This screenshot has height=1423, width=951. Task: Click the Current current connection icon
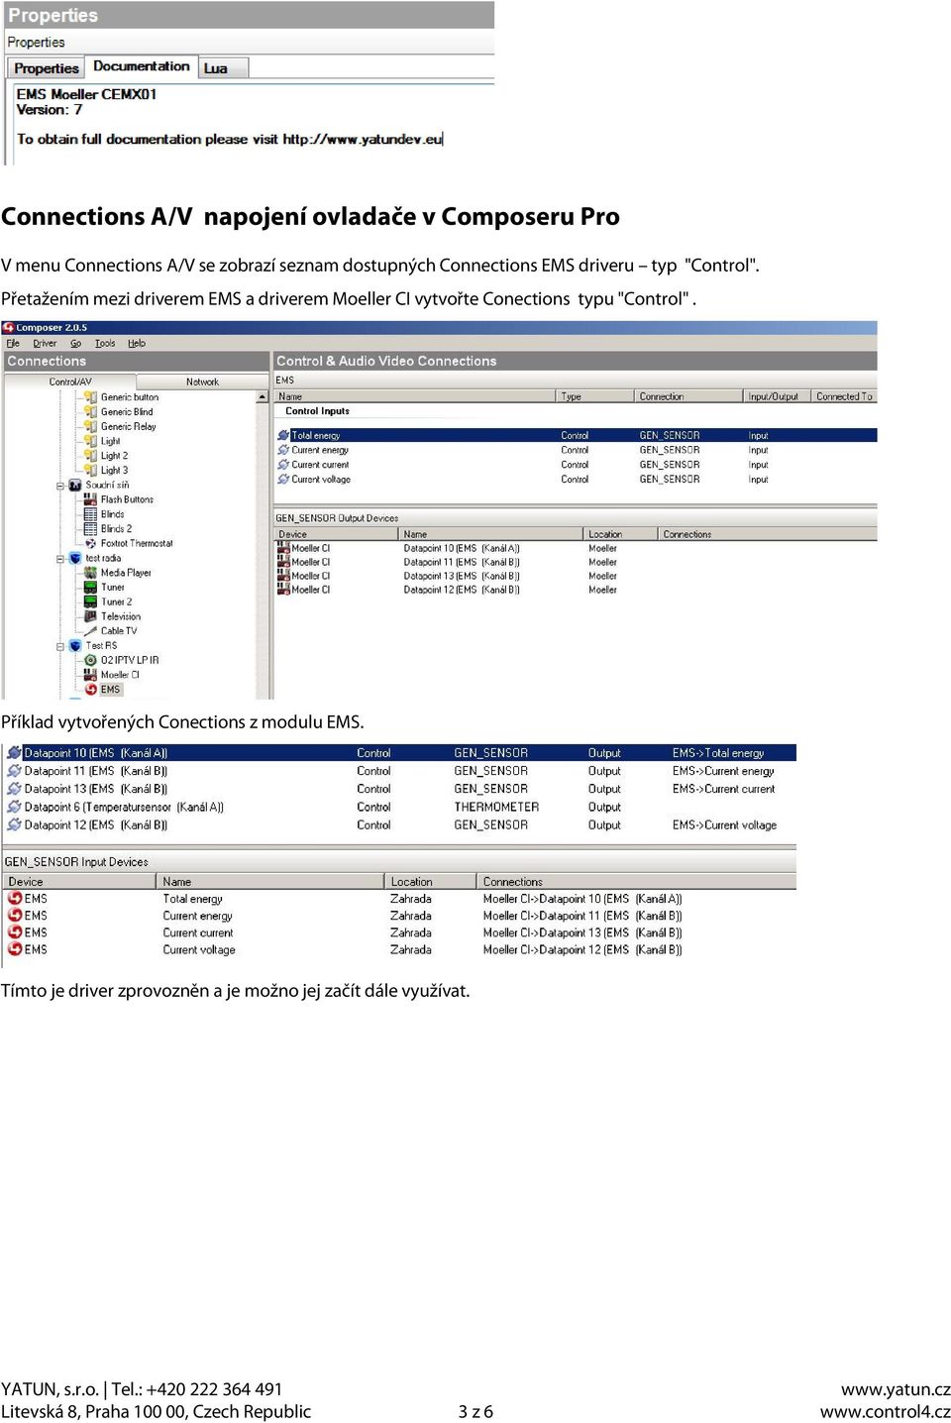click(283, 465)
